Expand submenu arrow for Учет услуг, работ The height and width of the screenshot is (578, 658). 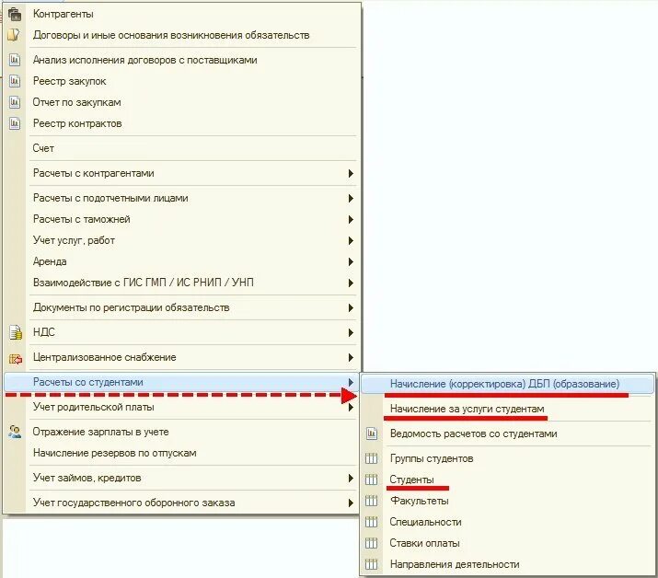click(x=351, y=240)
